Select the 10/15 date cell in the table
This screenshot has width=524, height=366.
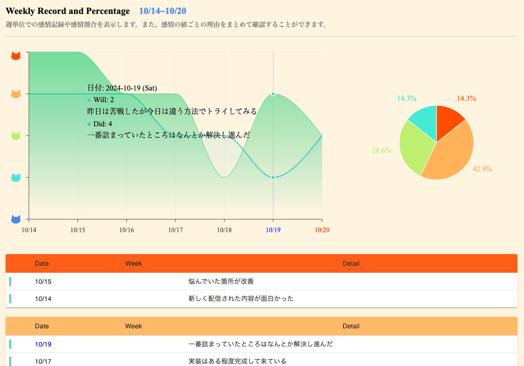(43, 281)
